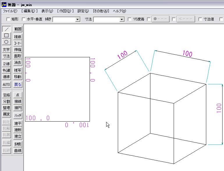This screenshot has height=171, width=224.
Task: Select the 建断 building section tool
Action: point(18,130)
